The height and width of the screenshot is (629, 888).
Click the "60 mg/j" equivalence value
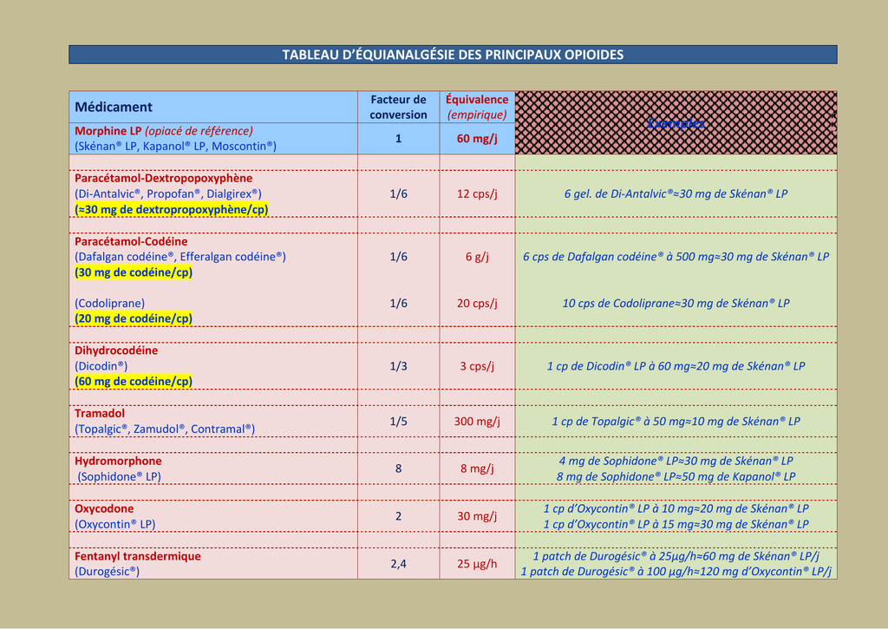477,139
